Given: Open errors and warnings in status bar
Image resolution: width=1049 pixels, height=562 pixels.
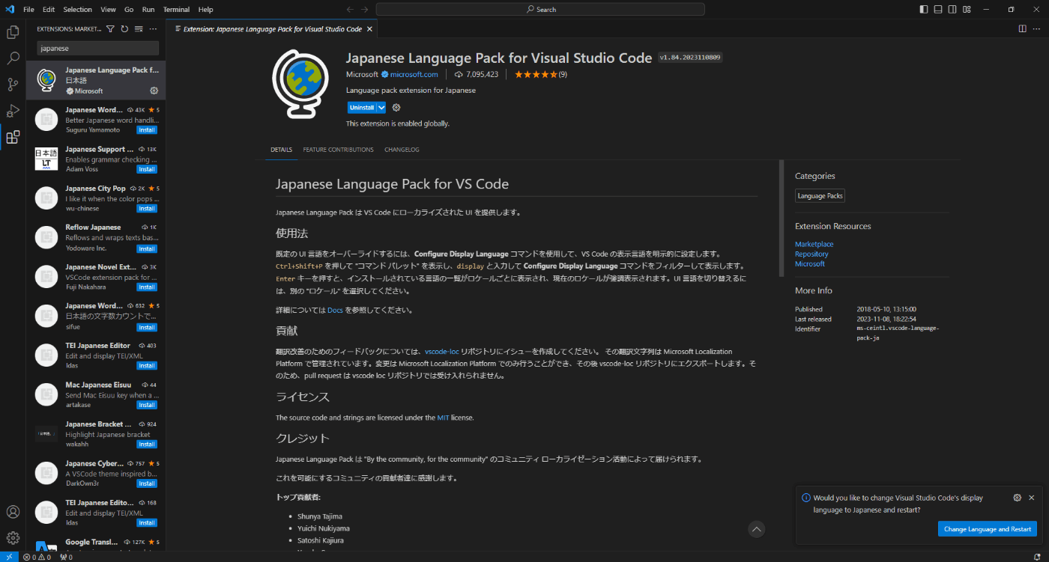Looking at the screenshot, I should click(37, 557).
